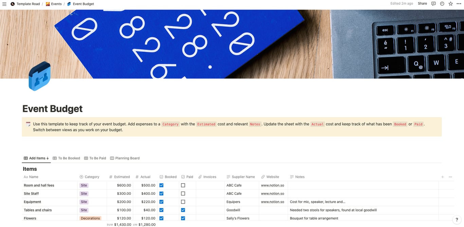Open www.notion.so link in Equipment row
Screen dimensions: 464x227
click(x=272, y=202)
